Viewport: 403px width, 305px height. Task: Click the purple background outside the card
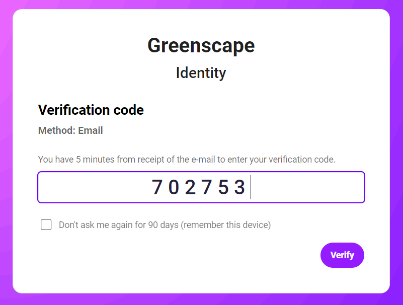(x=6, y=151)
